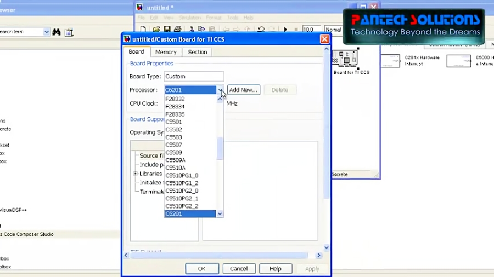Click processor list scroll down arrow
This screenshot has height=277, width=494.
point(220,214)
